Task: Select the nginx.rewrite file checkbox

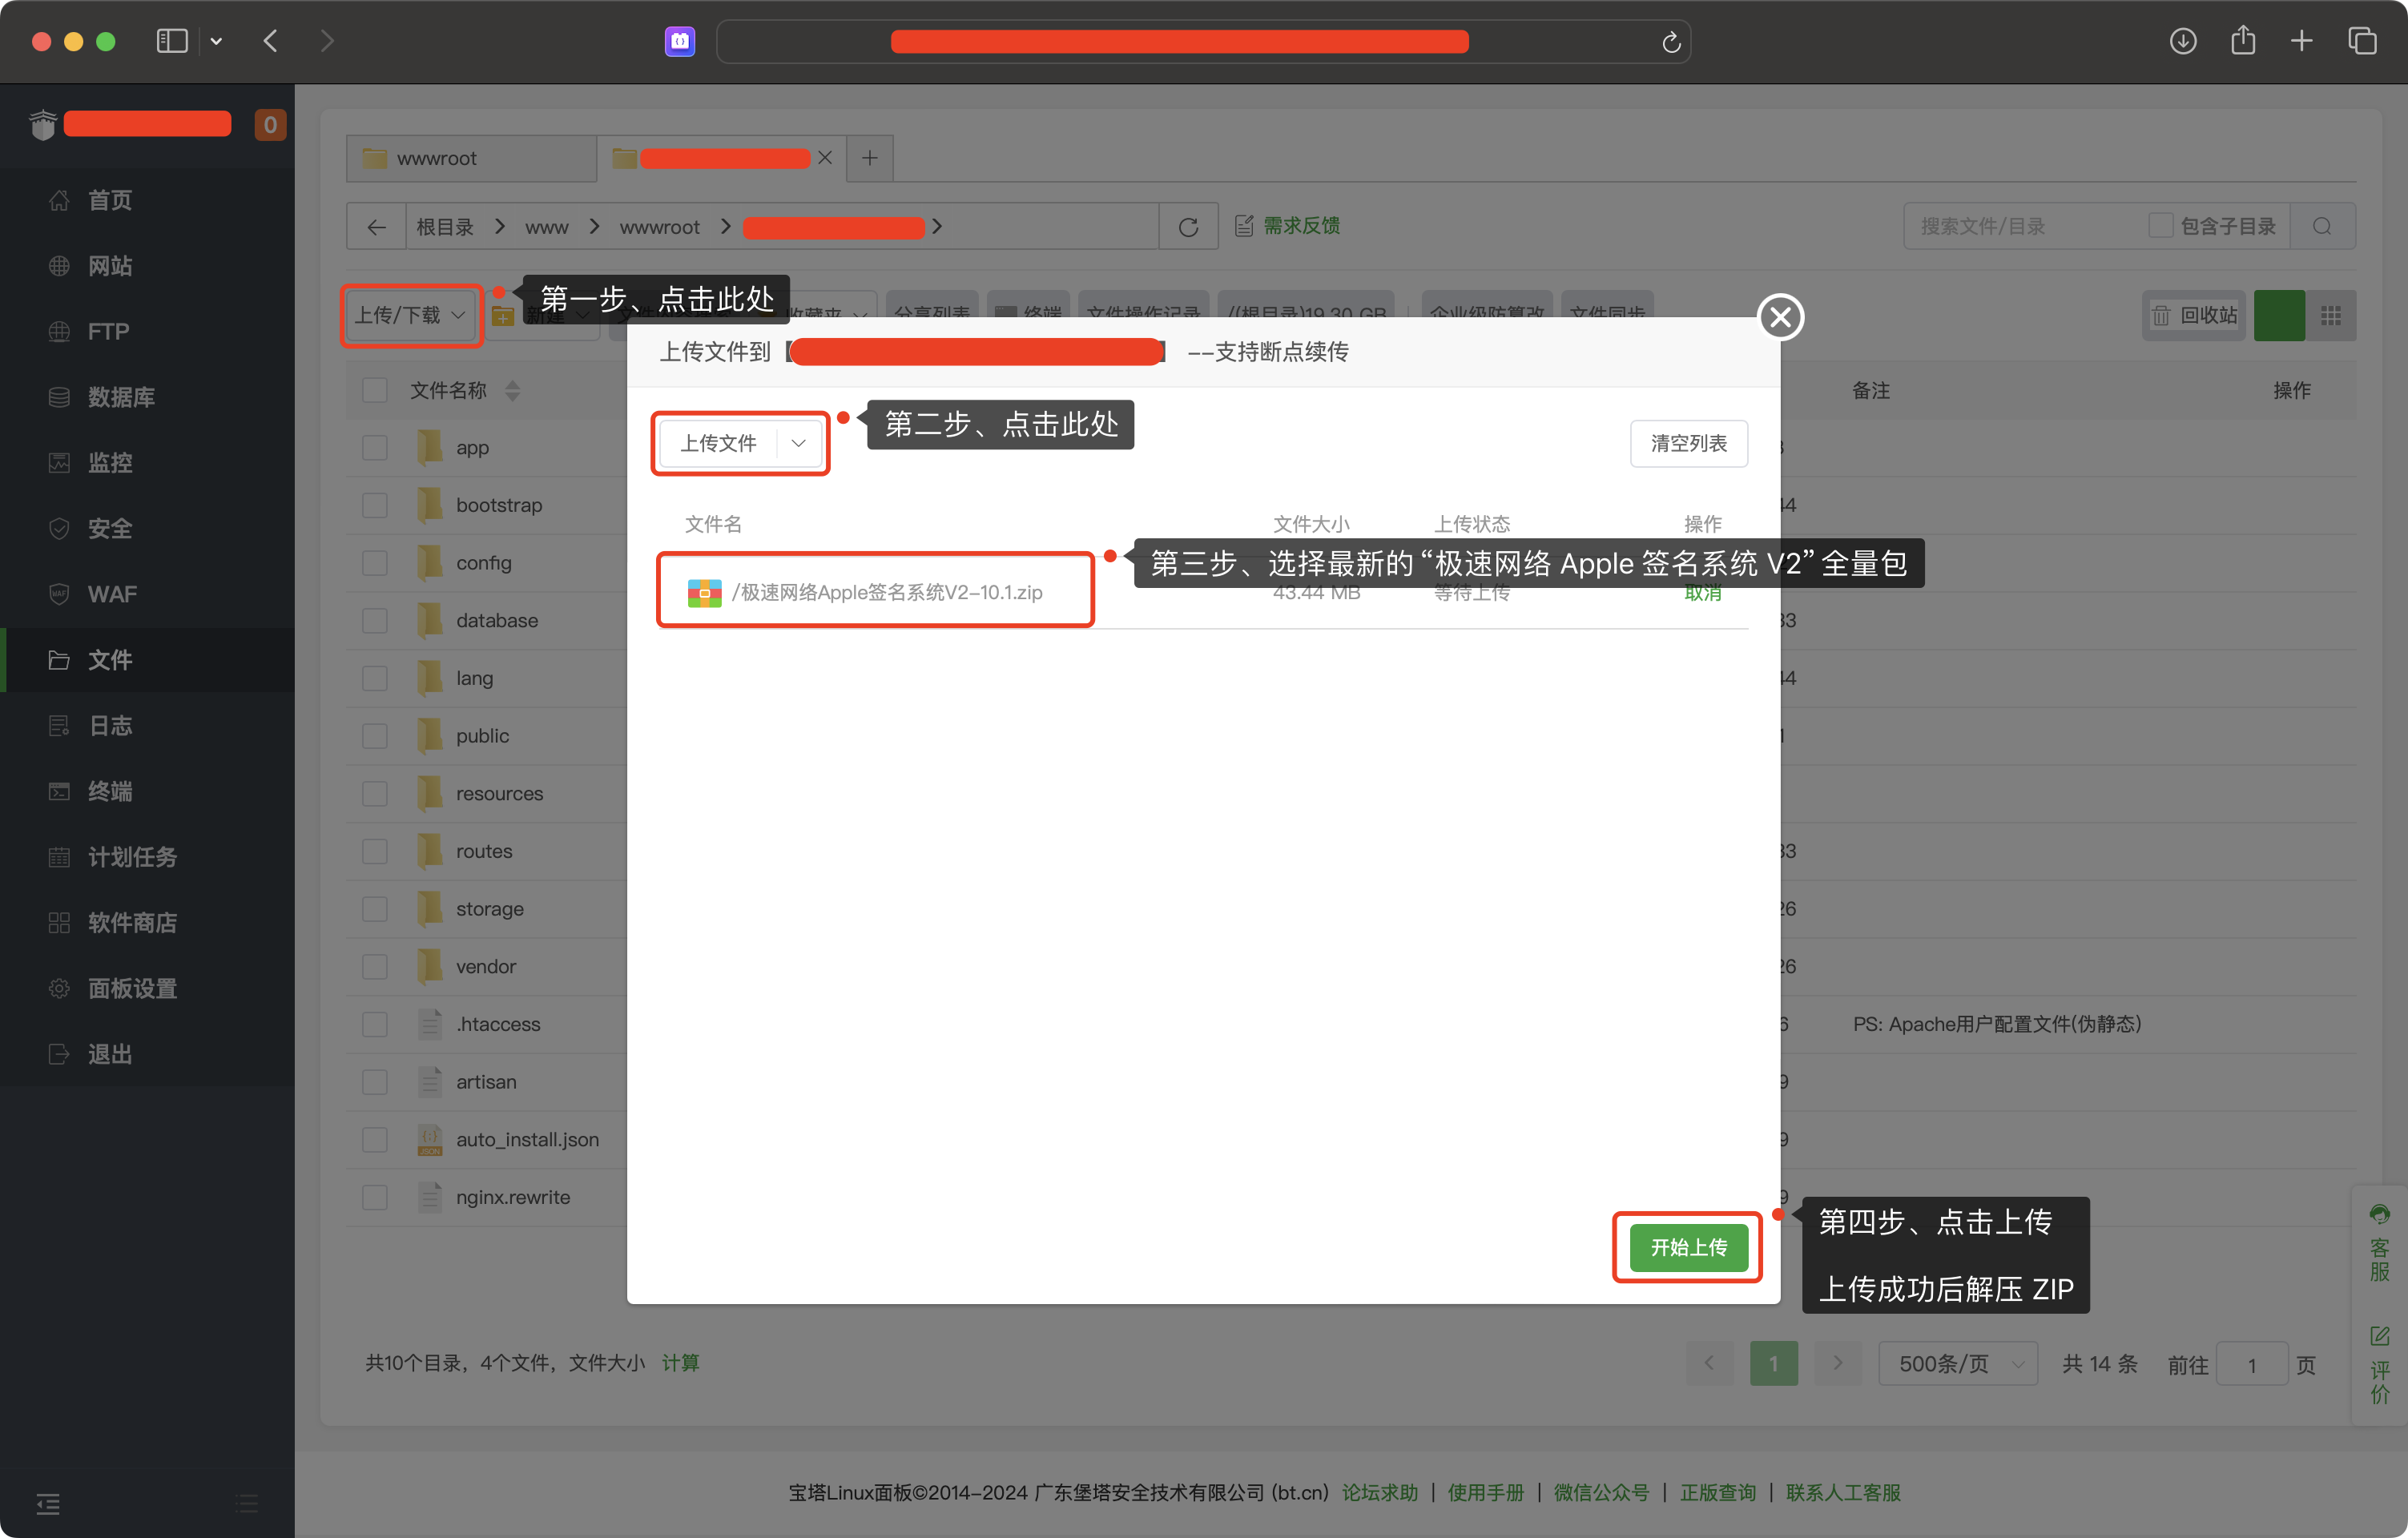Action: coord(375,1197)
